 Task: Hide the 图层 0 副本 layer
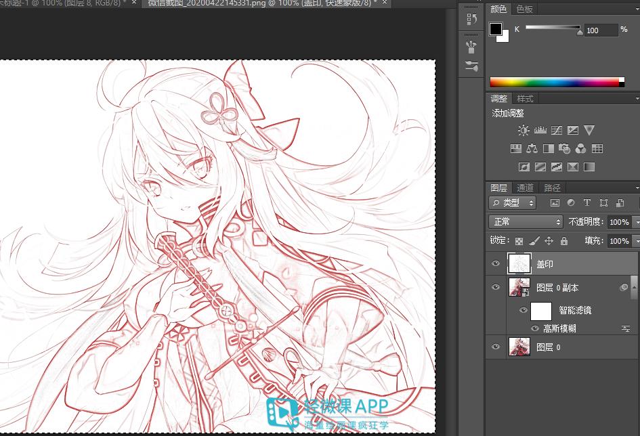coord(496,287)
